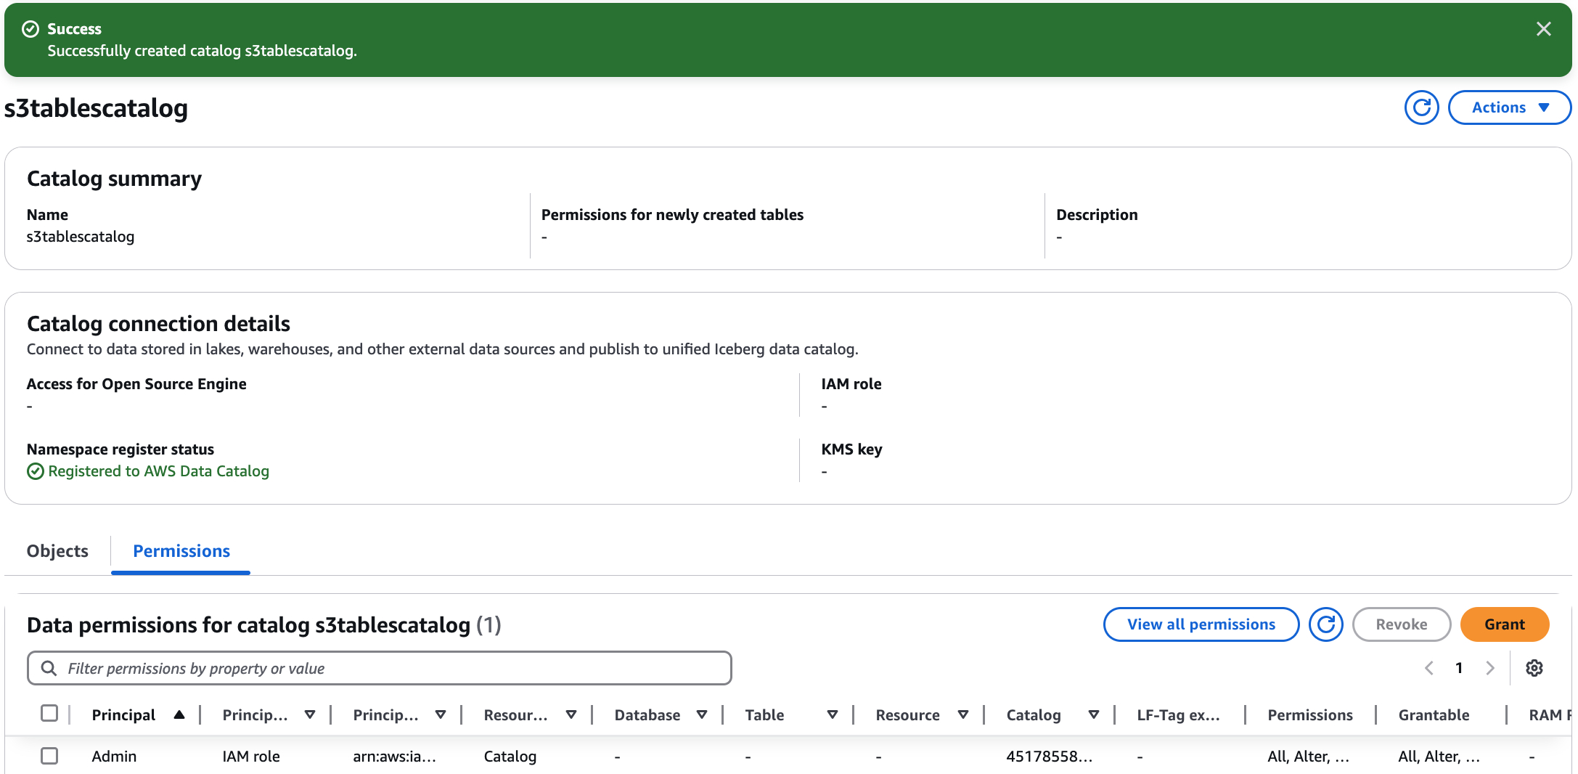Check the Admin principal row checkbox
Image resolution: width=1578 pixels, height=774 pixels.
click(49, 756)
